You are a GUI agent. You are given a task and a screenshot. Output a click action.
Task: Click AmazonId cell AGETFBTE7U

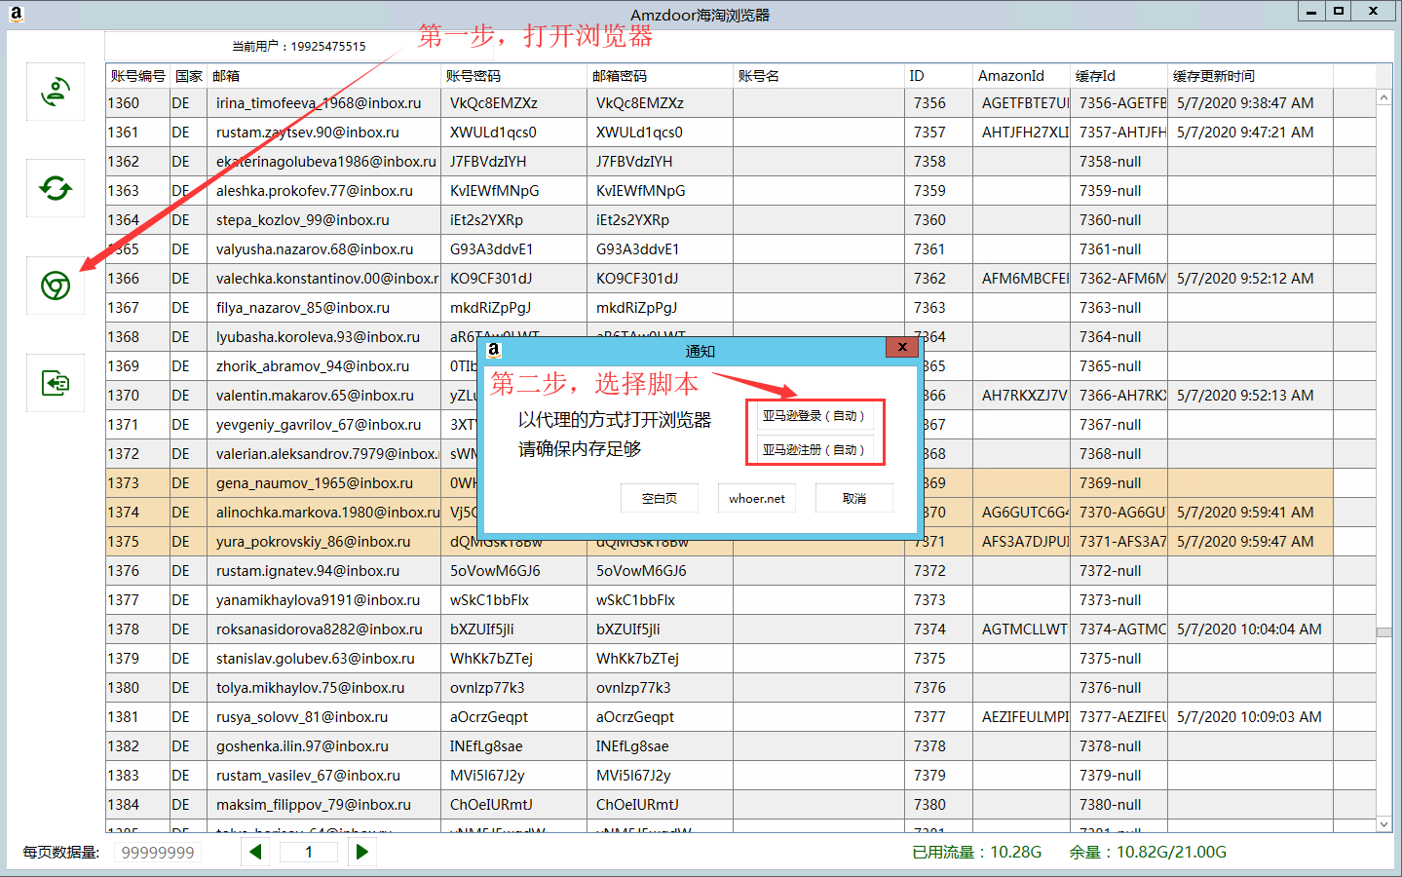[x=1026, y=103]
